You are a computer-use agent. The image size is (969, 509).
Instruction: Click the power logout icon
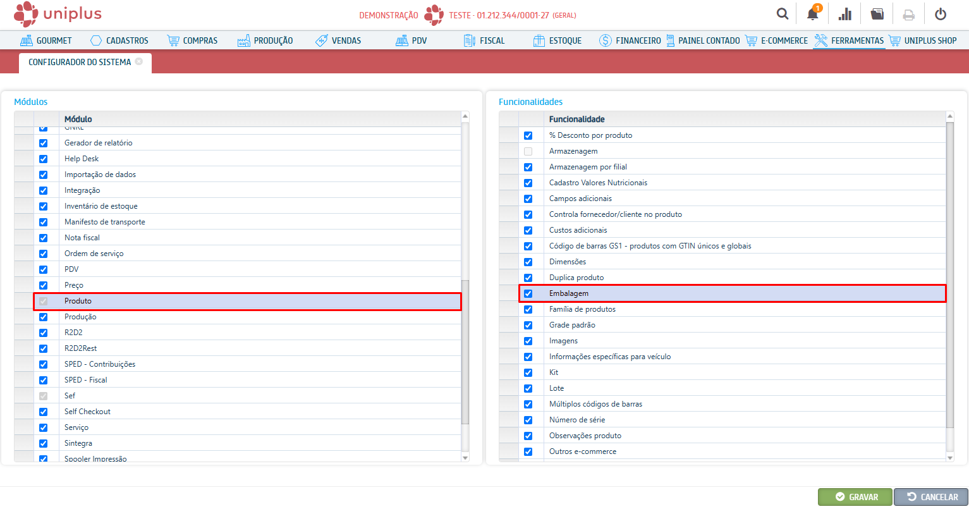(941, 14)
